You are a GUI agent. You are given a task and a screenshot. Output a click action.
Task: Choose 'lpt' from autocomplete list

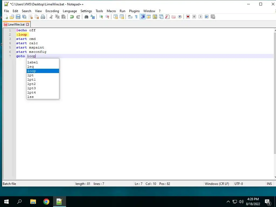pos(43,75)
